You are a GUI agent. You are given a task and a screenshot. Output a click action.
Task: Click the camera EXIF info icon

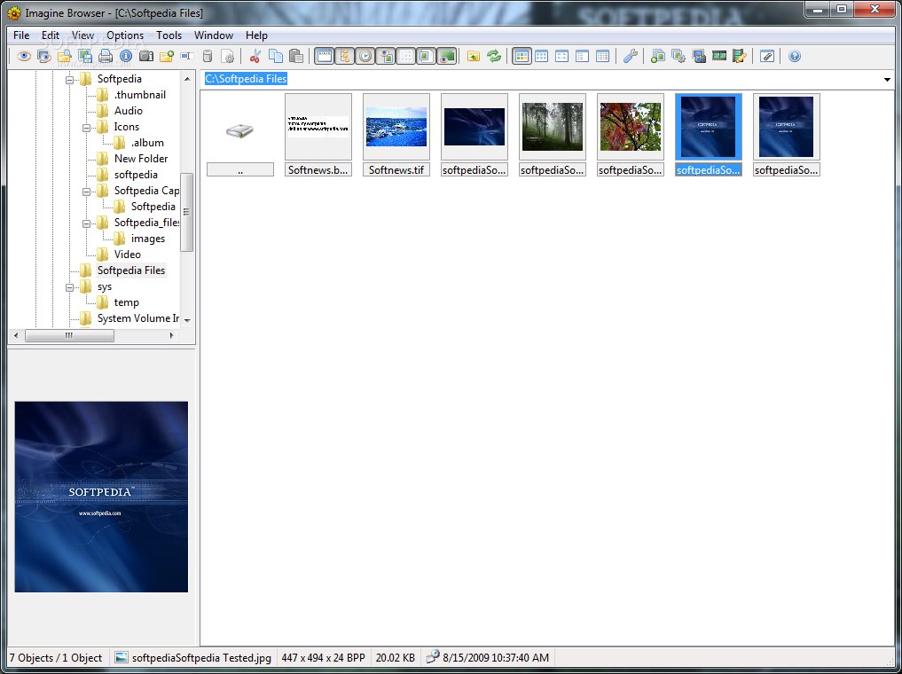[x=146, y=57]
